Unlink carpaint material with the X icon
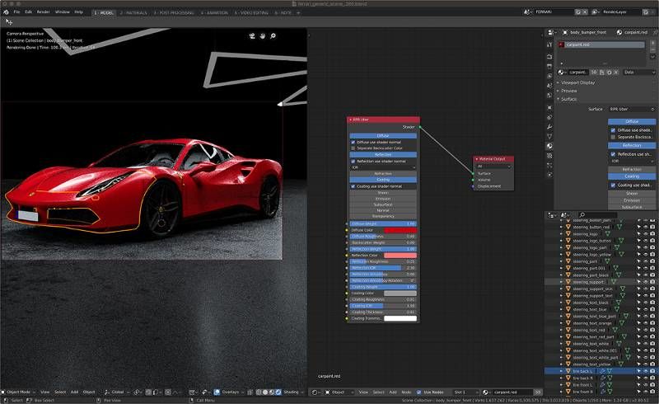The image size is (659, 404). tap(616, 73)
